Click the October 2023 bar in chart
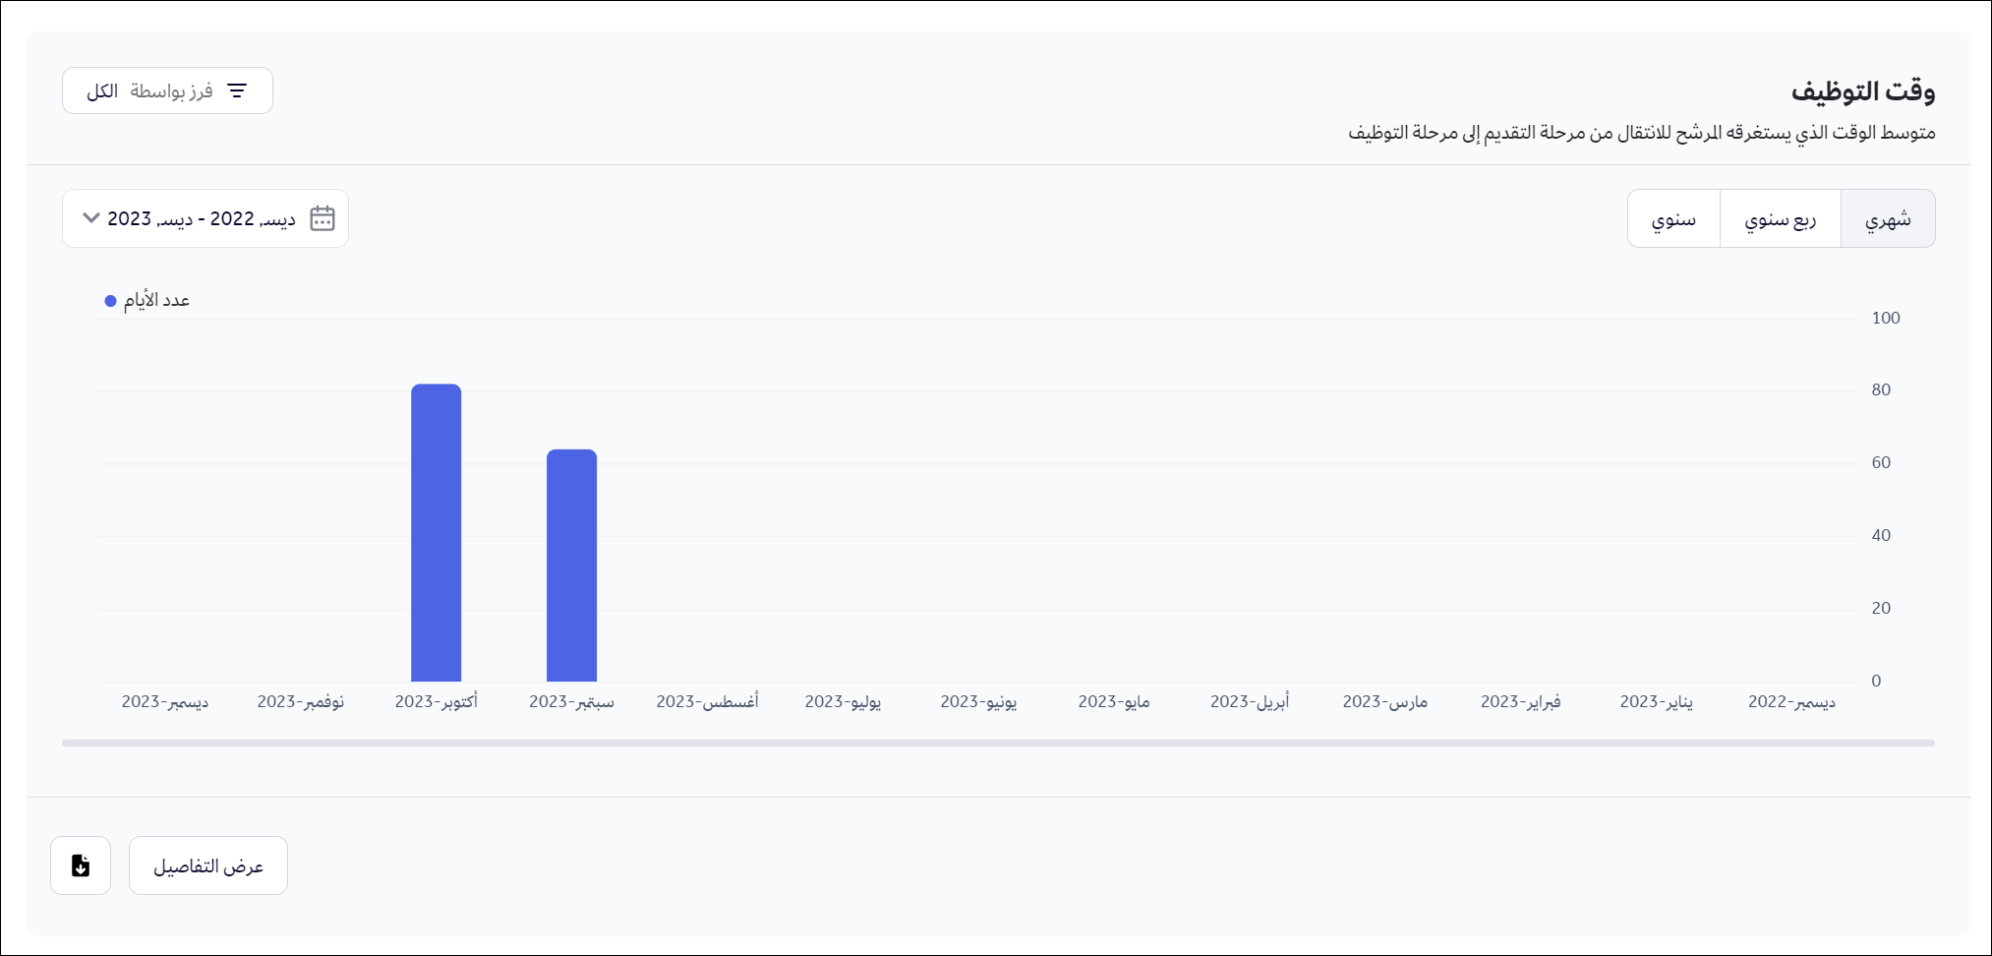The image size is (1992, 956). tap(437, 533)
